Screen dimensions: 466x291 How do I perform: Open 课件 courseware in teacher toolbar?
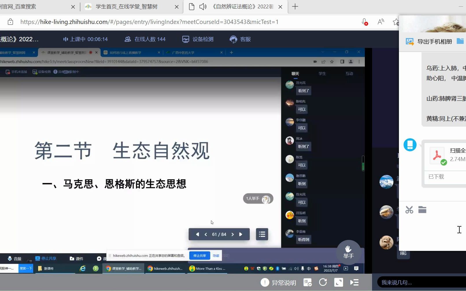[76, 259]
